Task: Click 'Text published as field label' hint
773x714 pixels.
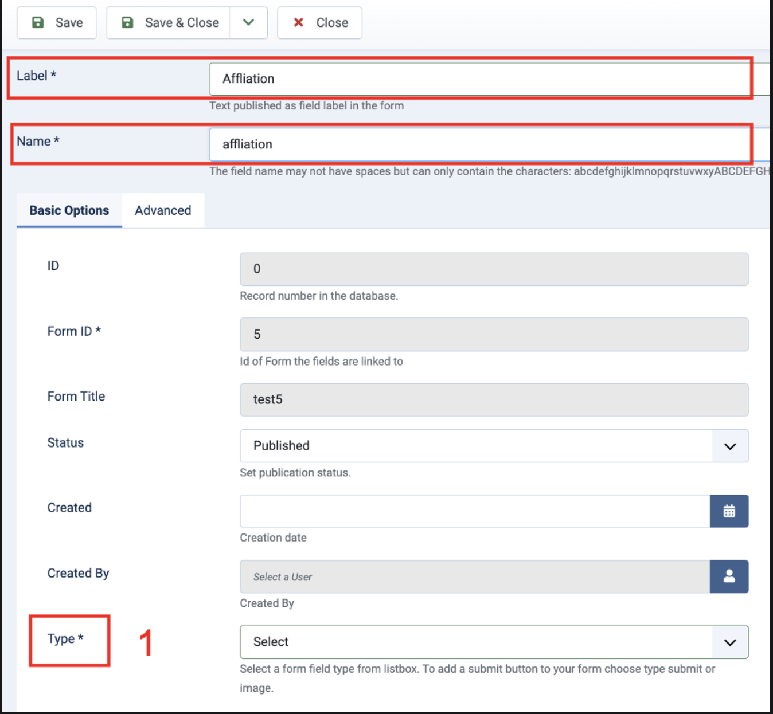Action: [306, 105]
